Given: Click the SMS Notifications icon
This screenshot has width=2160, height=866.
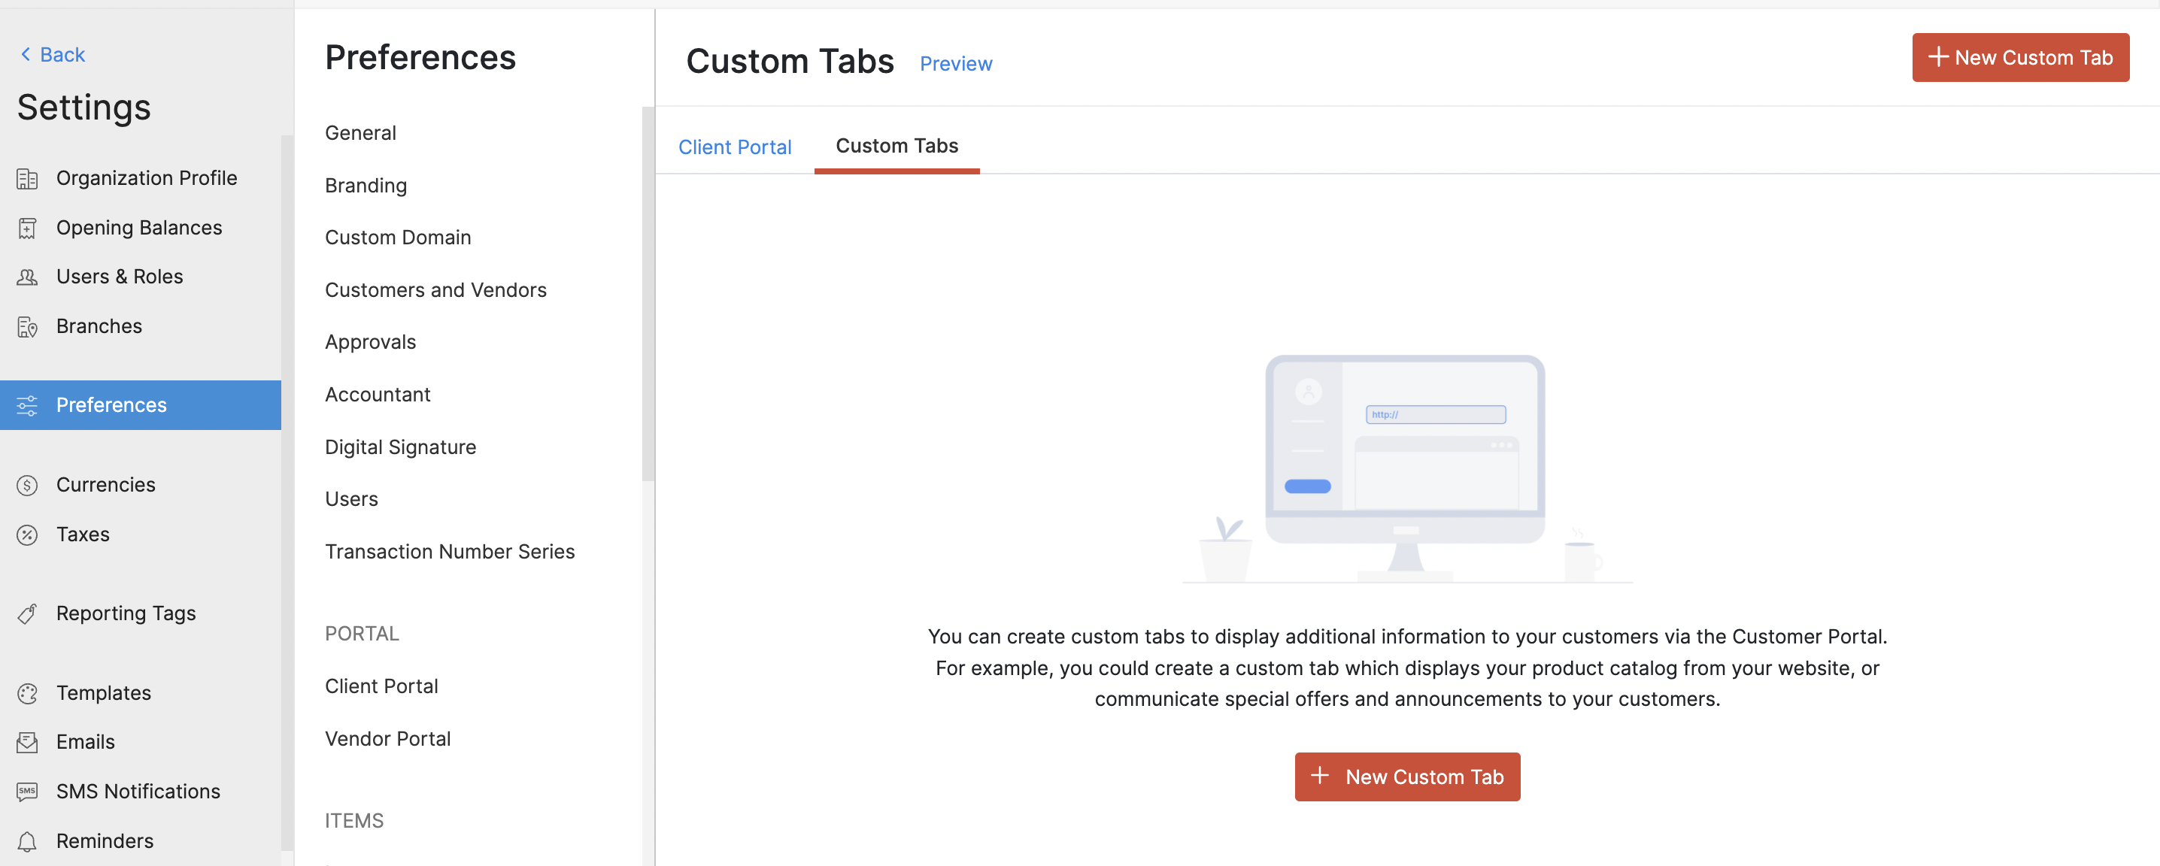Looking at the screenshot, I should pos(27,792).
